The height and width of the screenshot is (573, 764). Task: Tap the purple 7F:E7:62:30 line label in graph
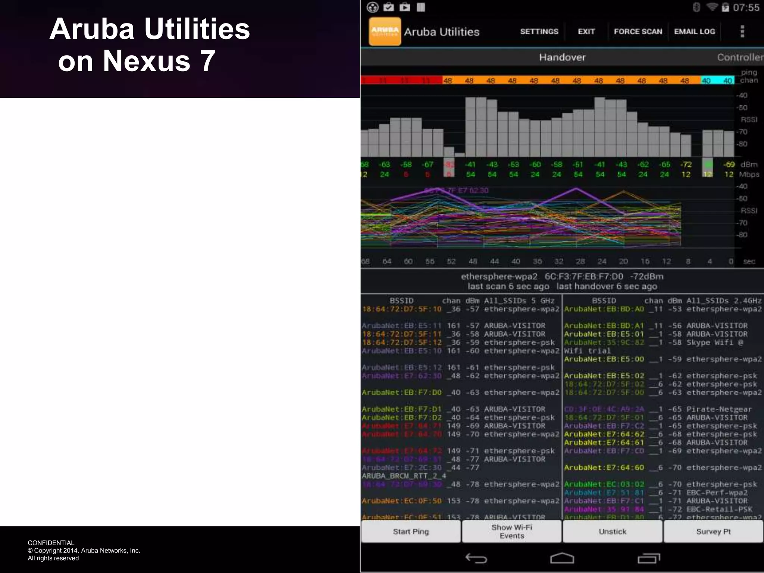coord(457,190)
